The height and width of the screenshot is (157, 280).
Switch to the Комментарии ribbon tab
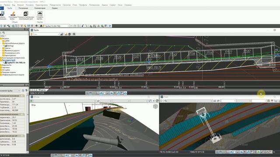tap(40, 8)
